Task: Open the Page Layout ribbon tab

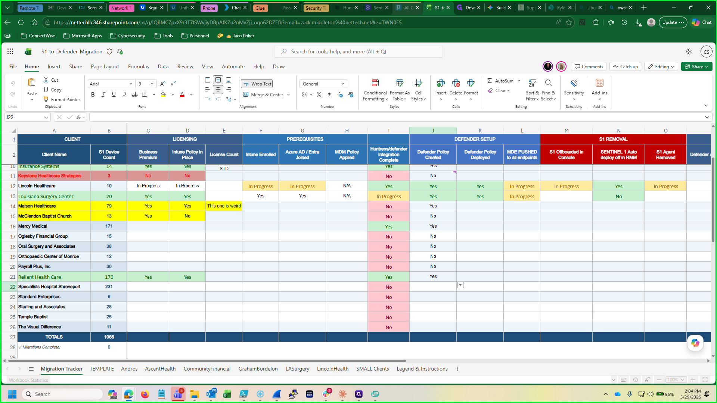Action: (105, 66)
